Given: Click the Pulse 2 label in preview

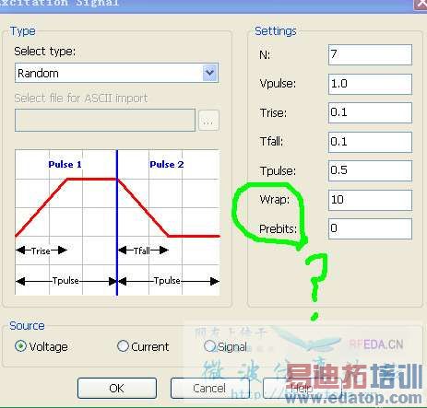Looking at the screenshot, I should pyautogui.click(x=167, y=164).
